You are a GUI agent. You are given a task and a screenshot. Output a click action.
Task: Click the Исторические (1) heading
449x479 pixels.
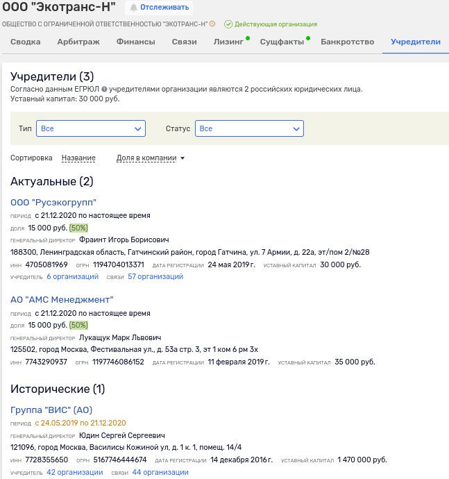pyautogui.click(x=58, y=389)
